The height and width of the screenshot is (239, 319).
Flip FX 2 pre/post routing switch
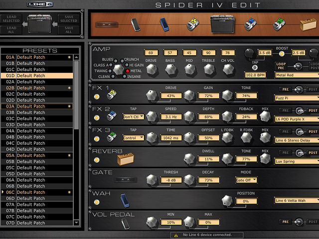pyautogui.click(x=300, y=111)
